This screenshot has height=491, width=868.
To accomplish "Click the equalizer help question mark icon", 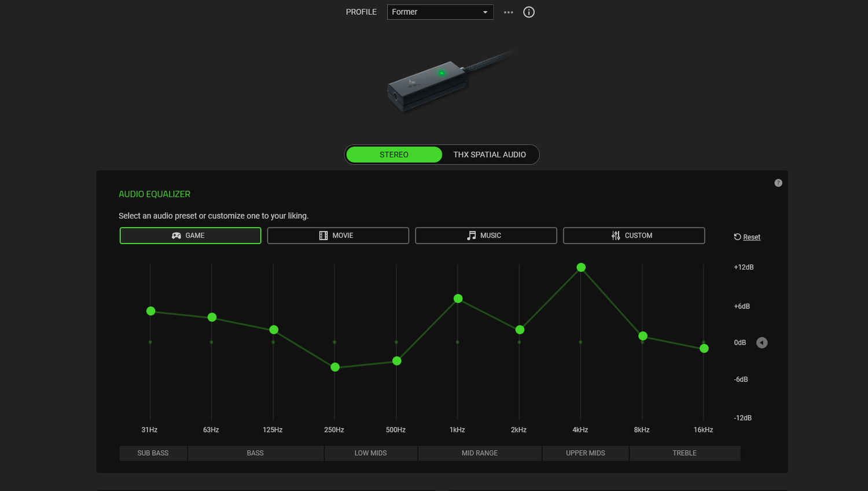I will tap(778, 183).
